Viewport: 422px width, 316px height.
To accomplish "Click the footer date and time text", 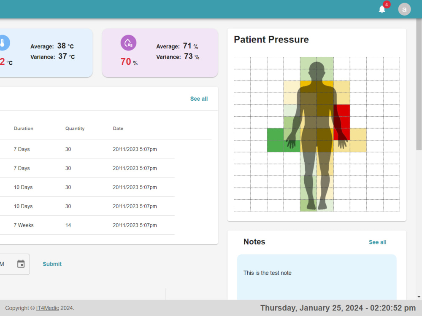I will (x=338, y=308).
